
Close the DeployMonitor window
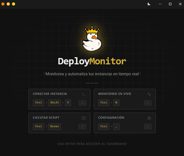(x=180, y=4)
